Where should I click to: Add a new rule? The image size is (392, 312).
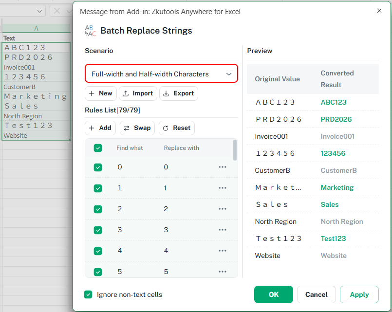click(x=100, y=128)
